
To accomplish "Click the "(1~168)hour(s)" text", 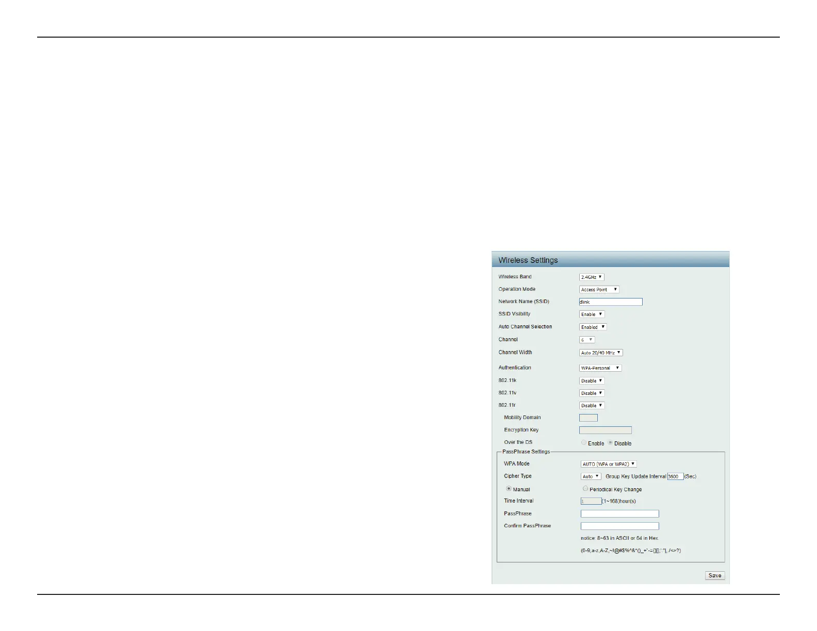I will pos(619,501).
